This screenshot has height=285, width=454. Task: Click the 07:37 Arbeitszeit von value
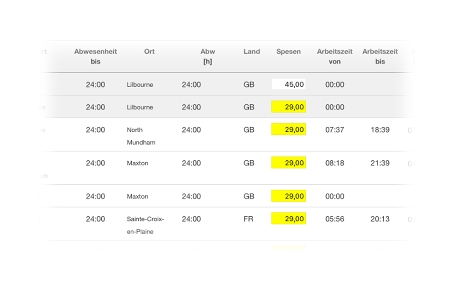(x=334, y=130)
